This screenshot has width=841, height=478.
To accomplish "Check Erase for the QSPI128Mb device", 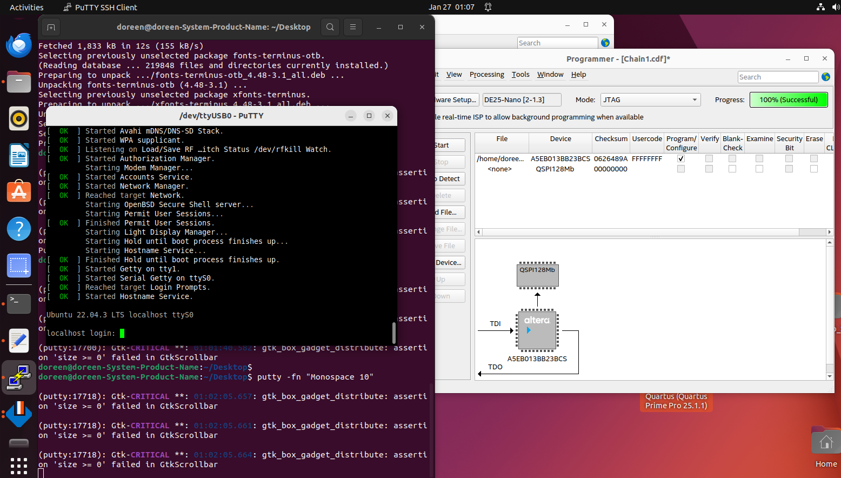I will coord(813,168).
